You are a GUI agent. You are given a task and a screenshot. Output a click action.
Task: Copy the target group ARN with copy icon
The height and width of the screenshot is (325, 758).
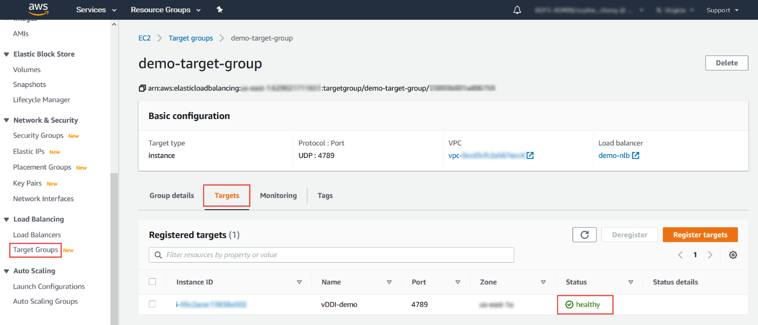(x=142, y=88)
